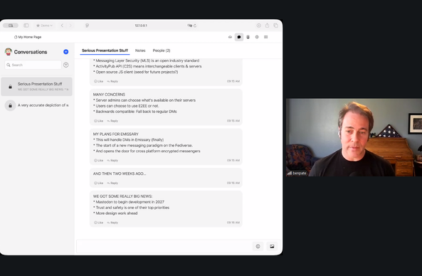422x276 pixels.
Task: Click the 'More design work ahead' line
Action: [x=115, y=213]
